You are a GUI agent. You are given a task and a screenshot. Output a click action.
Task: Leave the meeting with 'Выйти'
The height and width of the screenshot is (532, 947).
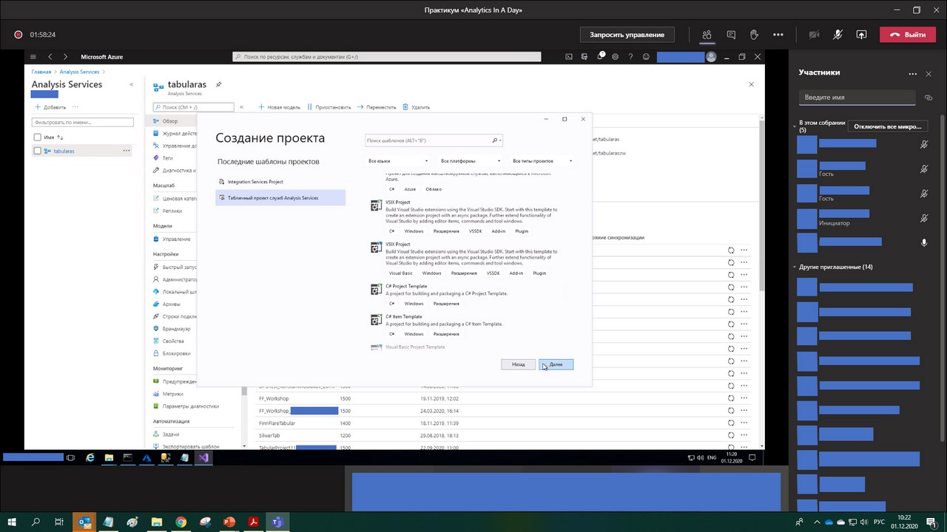908,35
